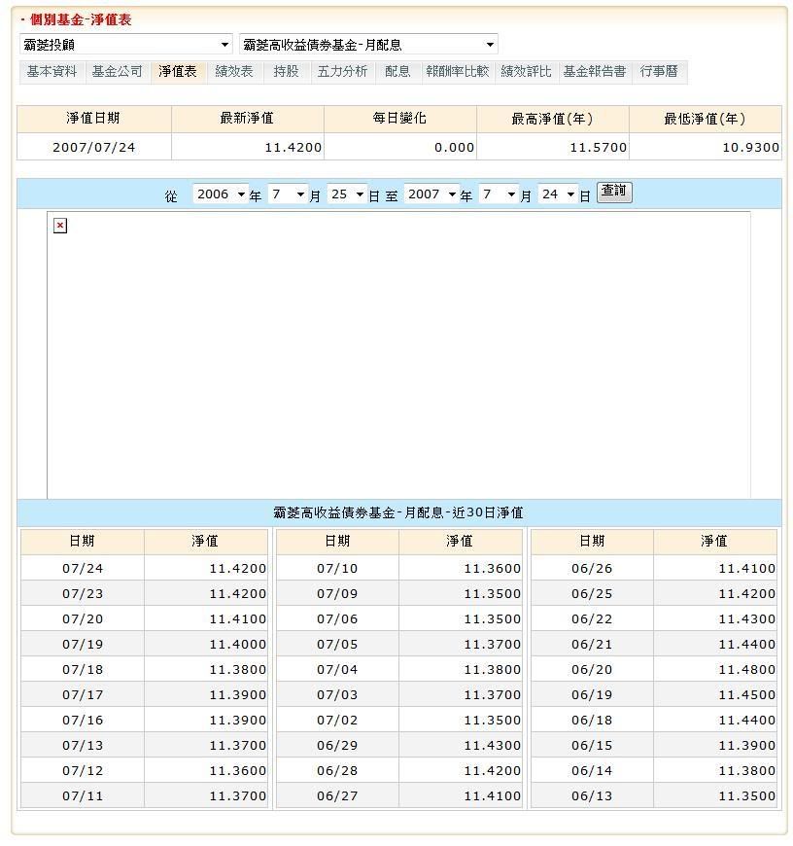Switch to the 報酬率比較 tab
This screenshot has height=846, width=793.
[x=457, y=72]
